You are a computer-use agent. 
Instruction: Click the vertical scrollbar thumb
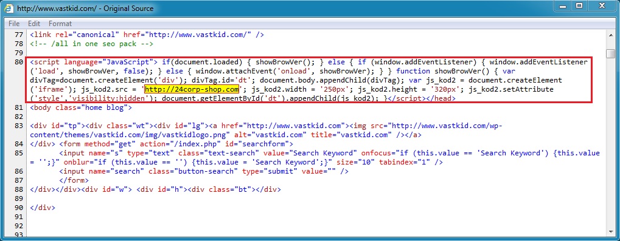[x=611, y=53]
